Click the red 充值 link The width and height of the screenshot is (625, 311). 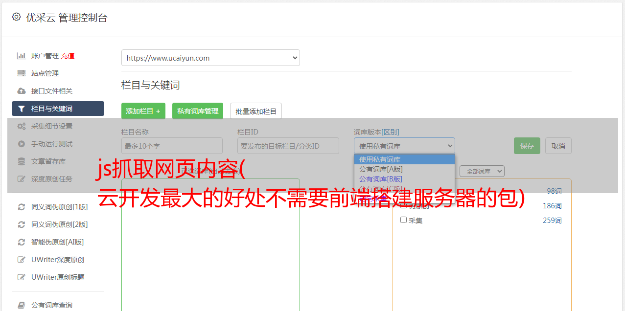click(68, 56)
